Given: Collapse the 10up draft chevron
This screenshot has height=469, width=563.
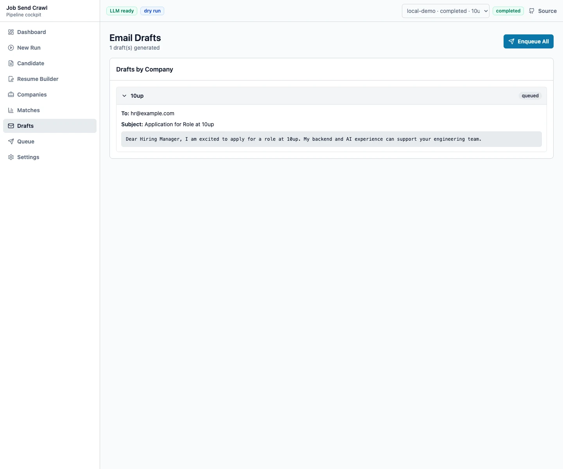Looking at the screenshot, I should pyautogui.click(x=124, y=96).
